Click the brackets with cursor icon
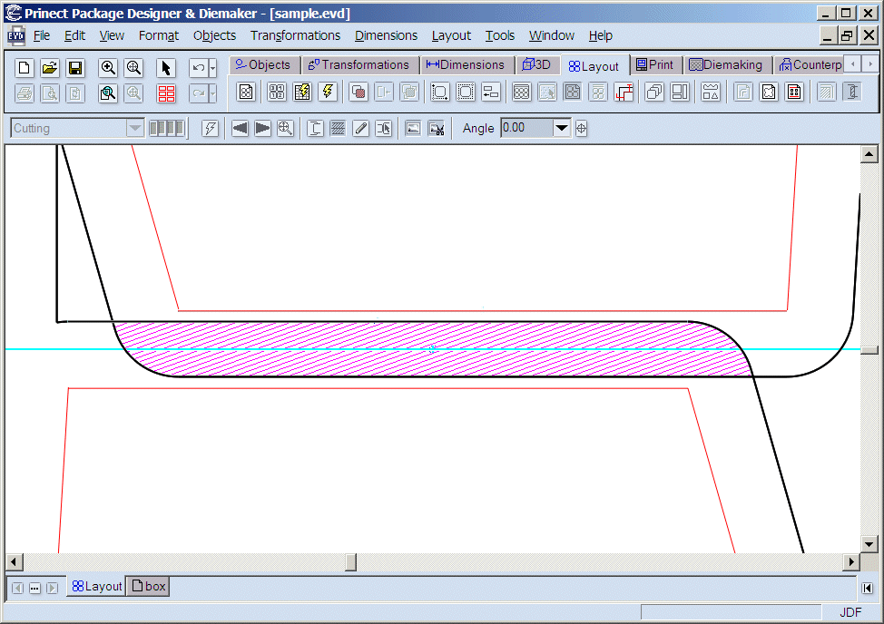The image size is (884, 624). [x=383, y=129]
